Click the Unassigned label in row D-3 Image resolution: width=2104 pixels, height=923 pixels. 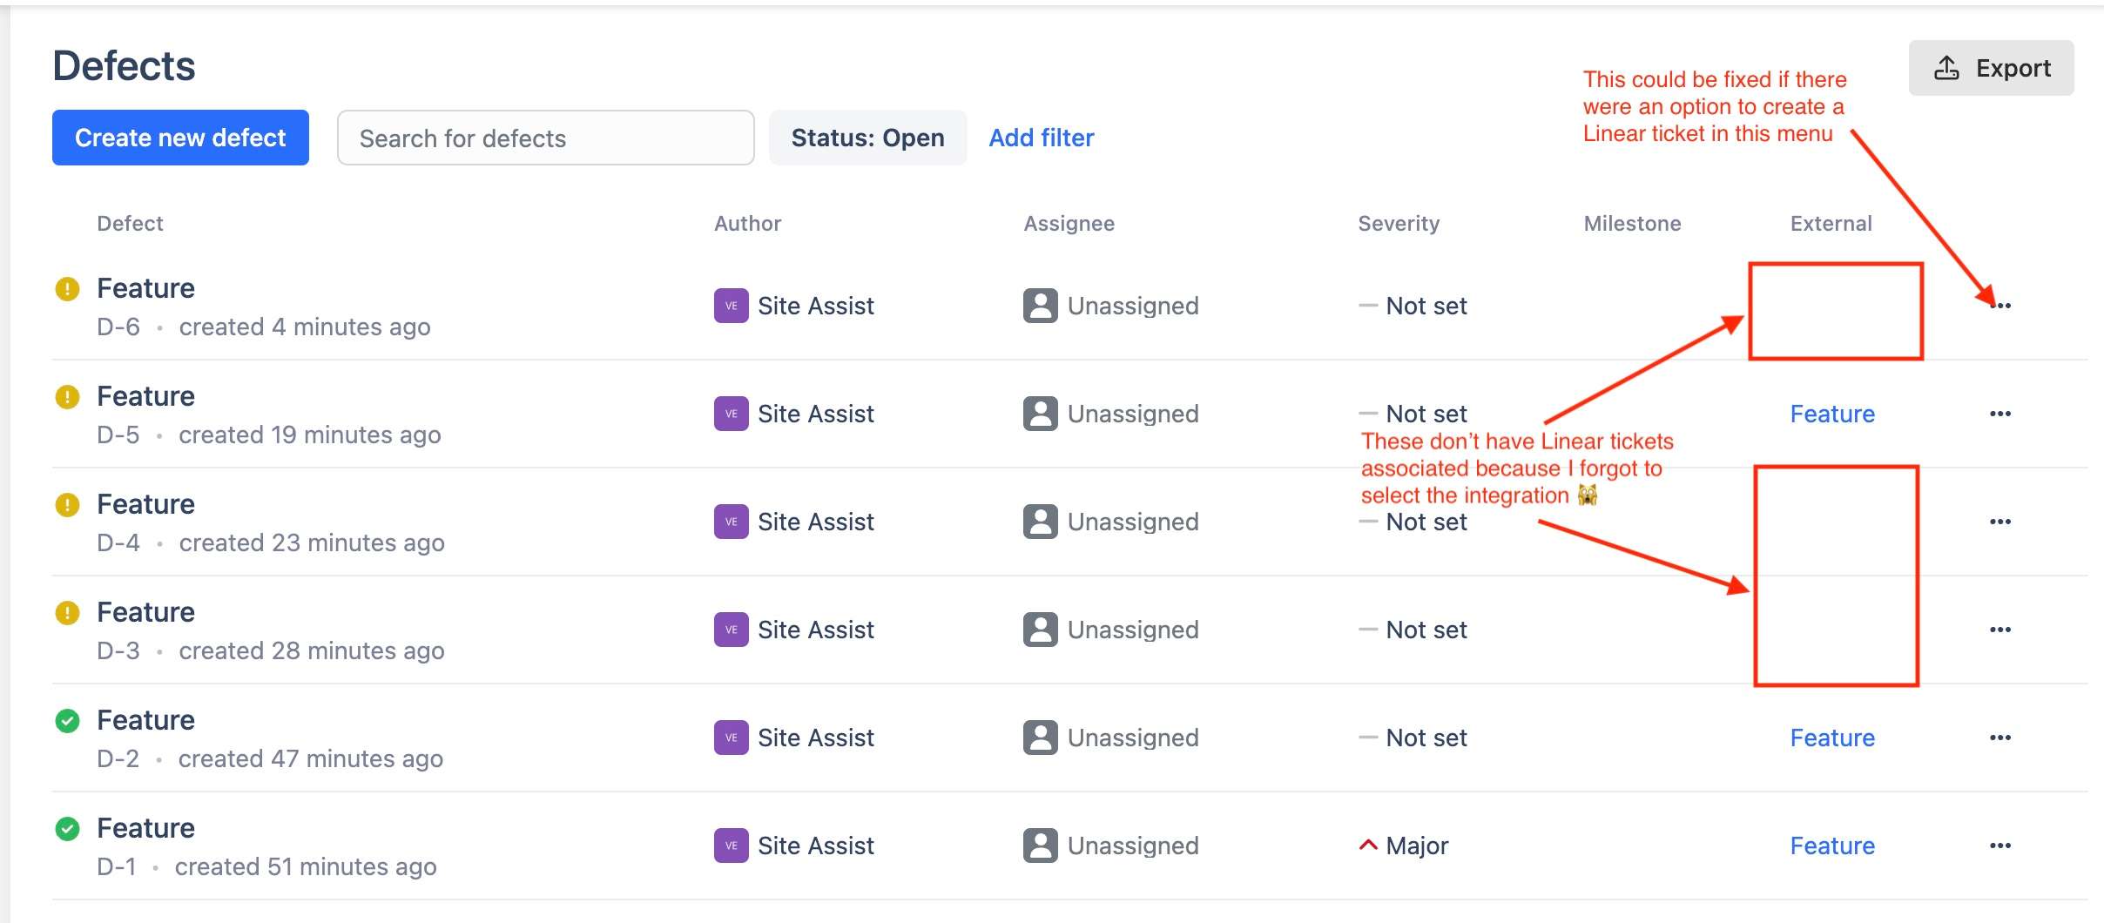coord(1133,630)
